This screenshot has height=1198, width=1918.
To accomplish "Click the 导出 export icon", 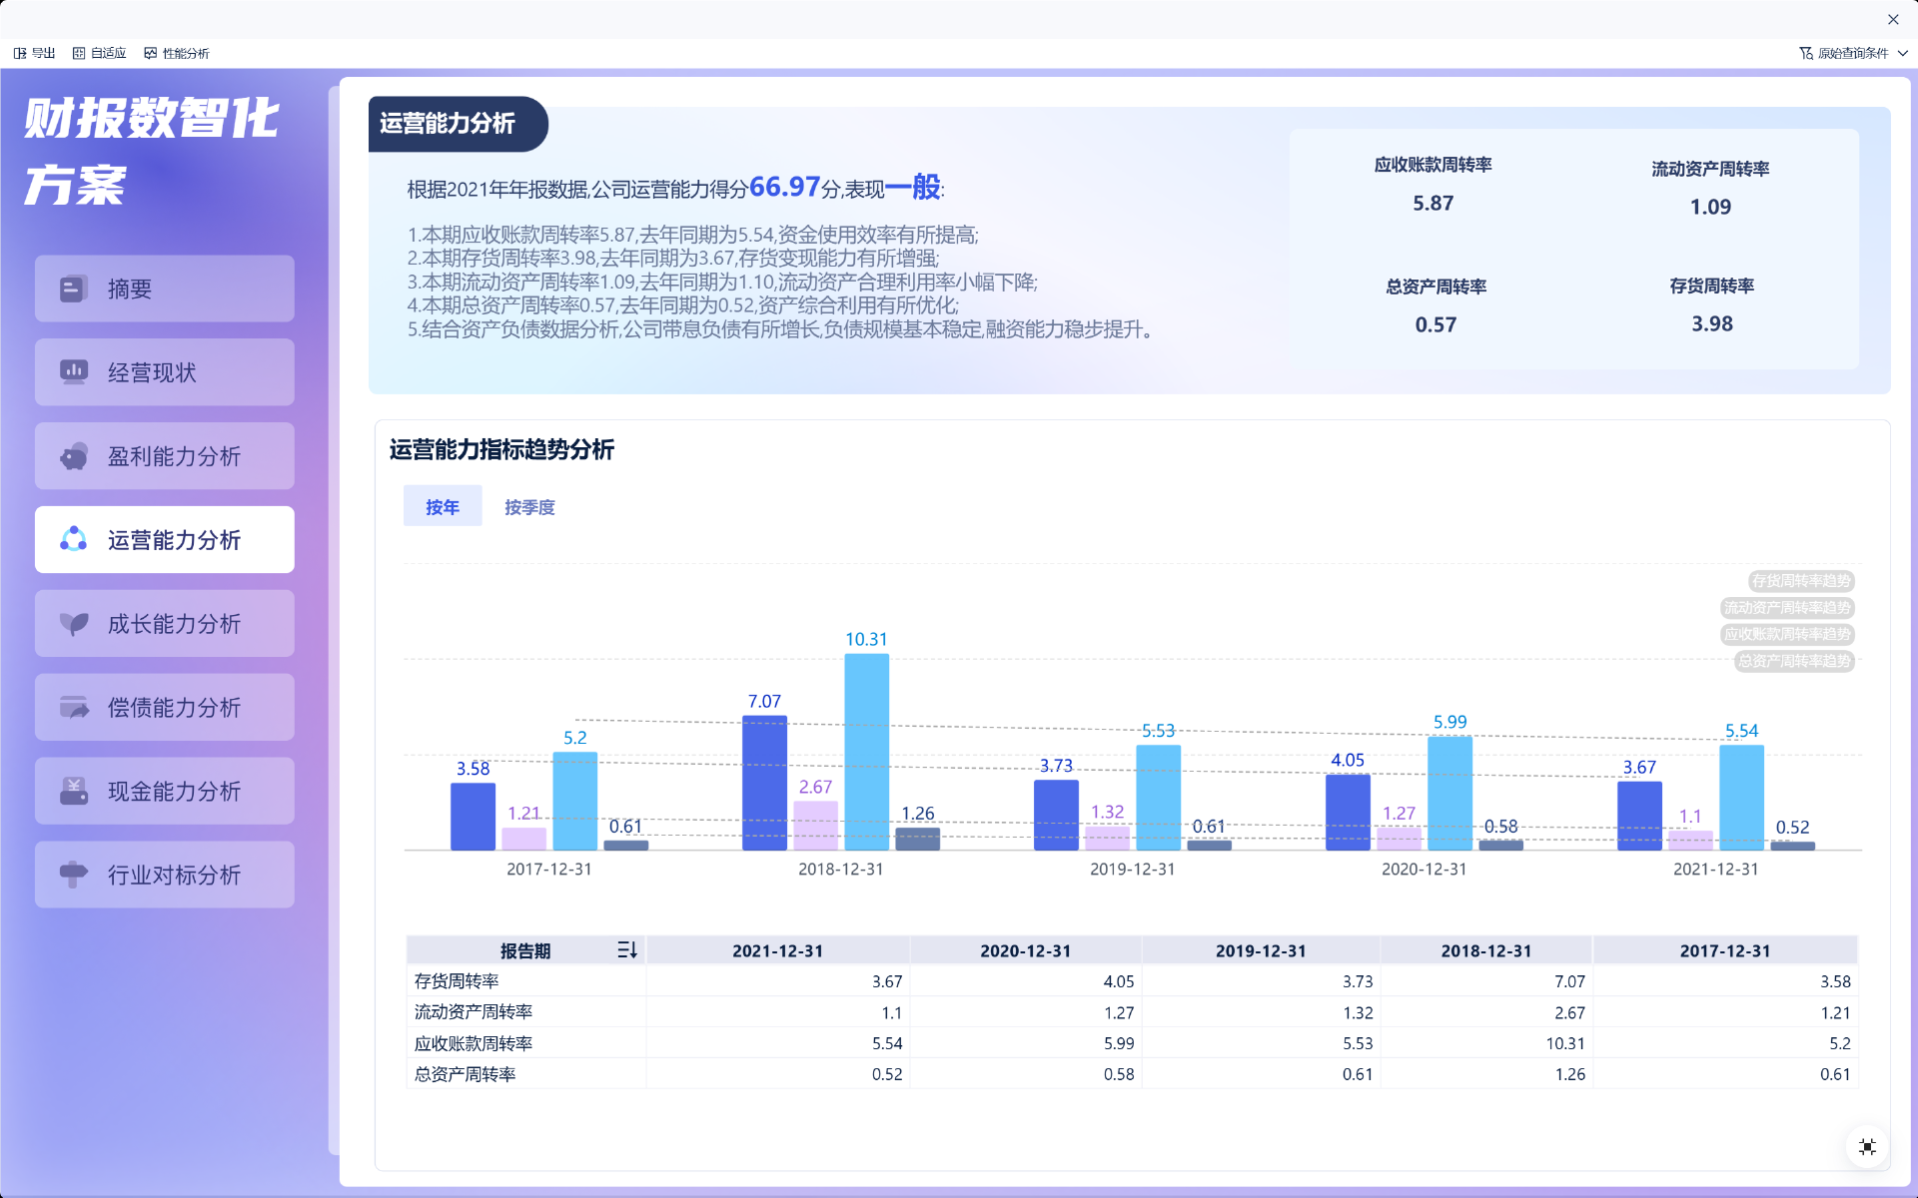I will point(20,53).
